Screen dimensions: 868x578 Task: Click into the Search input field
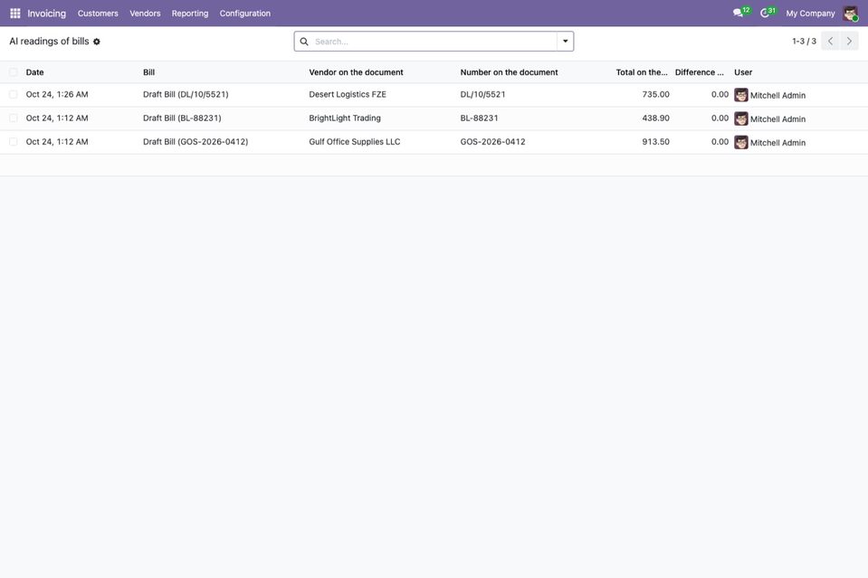[x=434, y=42]
